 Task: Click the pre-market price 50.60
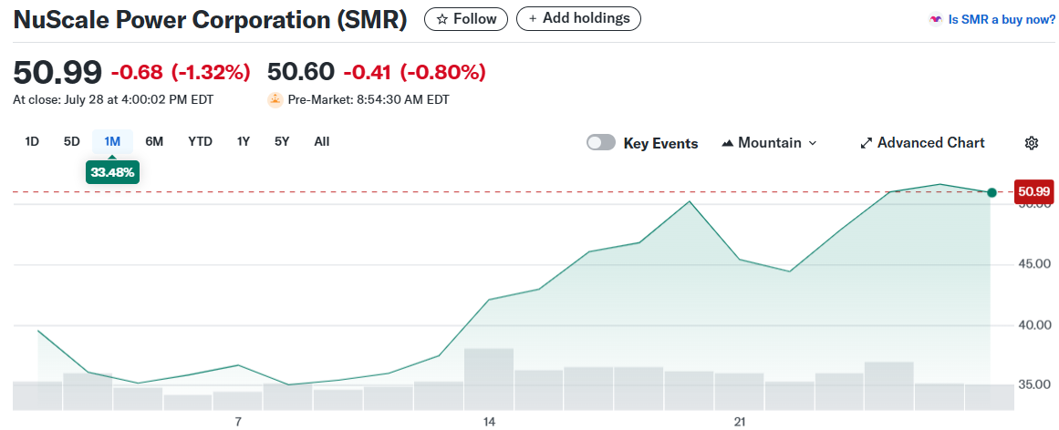point(301,72)
